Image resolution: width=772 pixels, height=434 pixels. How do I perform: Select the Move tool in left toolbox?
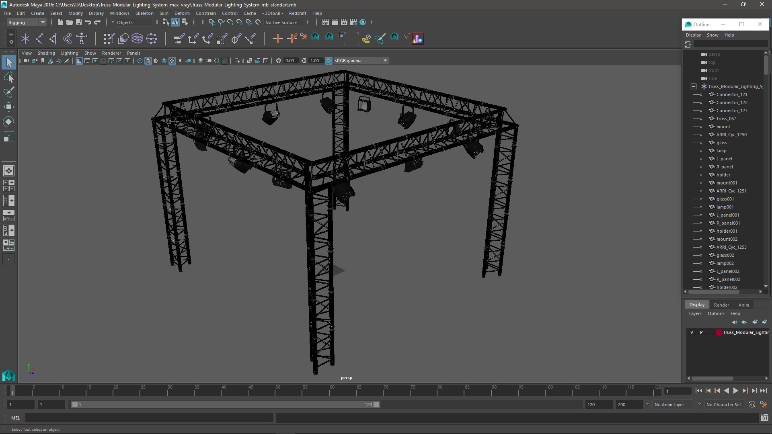click(x=8, y=106)
